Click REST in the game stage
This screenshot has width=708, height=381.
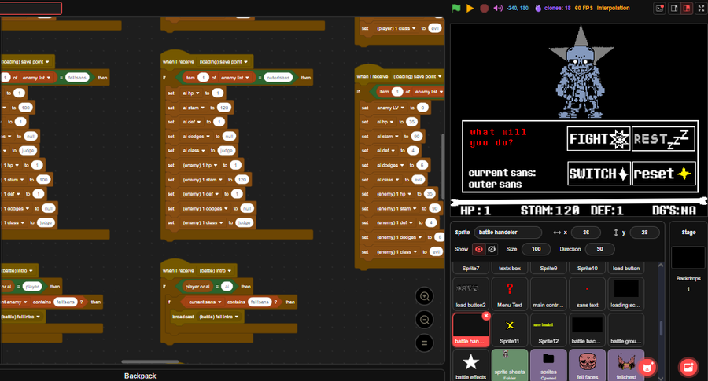pos(662,139)
